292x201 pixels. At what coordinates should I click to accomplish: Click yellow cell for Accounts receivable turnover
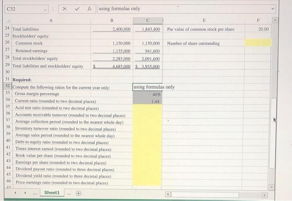coord(147,115)
